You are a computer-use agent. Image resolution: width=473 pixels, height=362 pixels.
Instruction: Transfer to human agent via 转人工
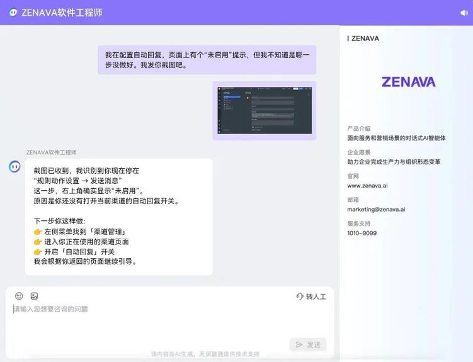tap(311, 297)
